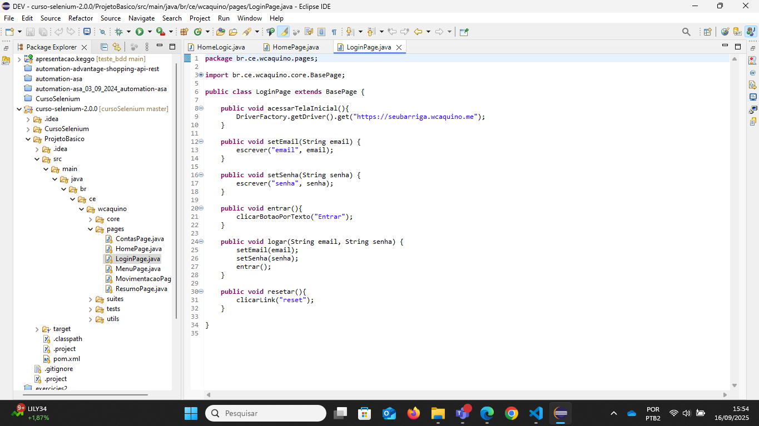Open the Console view icon on right trim

[x=753, y=97]
